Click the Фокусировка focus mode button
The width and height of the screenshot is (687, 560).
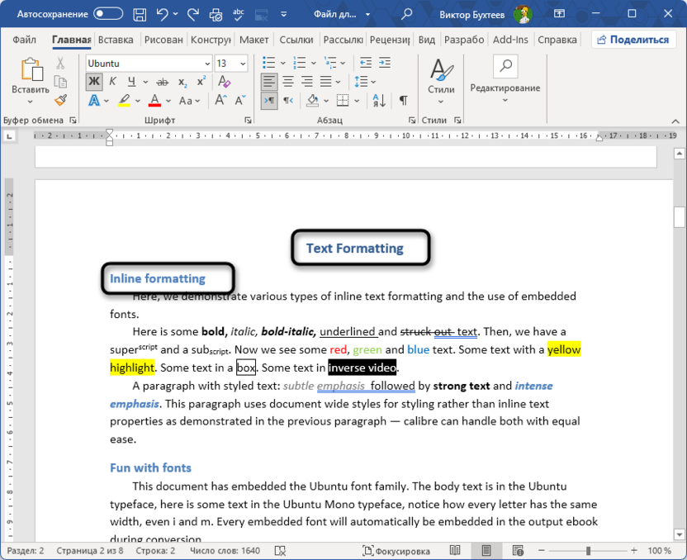396,551
